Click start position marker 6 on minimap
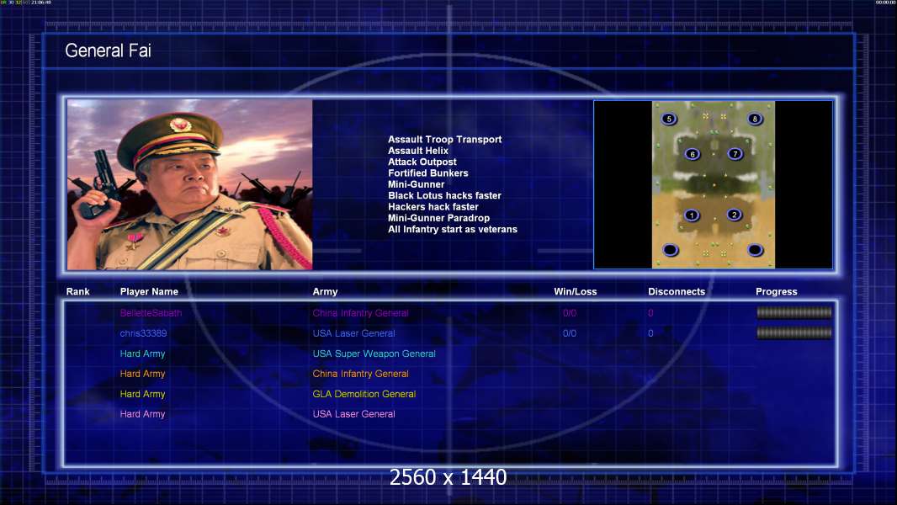Screen dimensions: 897x505 click(693, 154)
